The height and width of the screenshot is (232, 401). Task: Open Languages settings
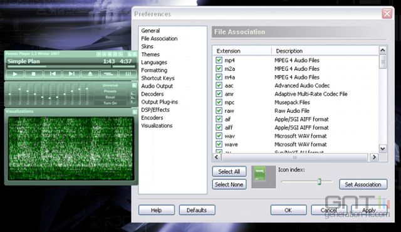(x=154, y=63)
